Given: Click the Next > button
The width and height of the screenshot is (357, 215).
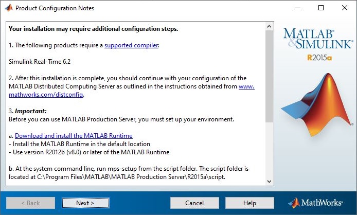Looking at the screenshot, I should pos(85,203).
